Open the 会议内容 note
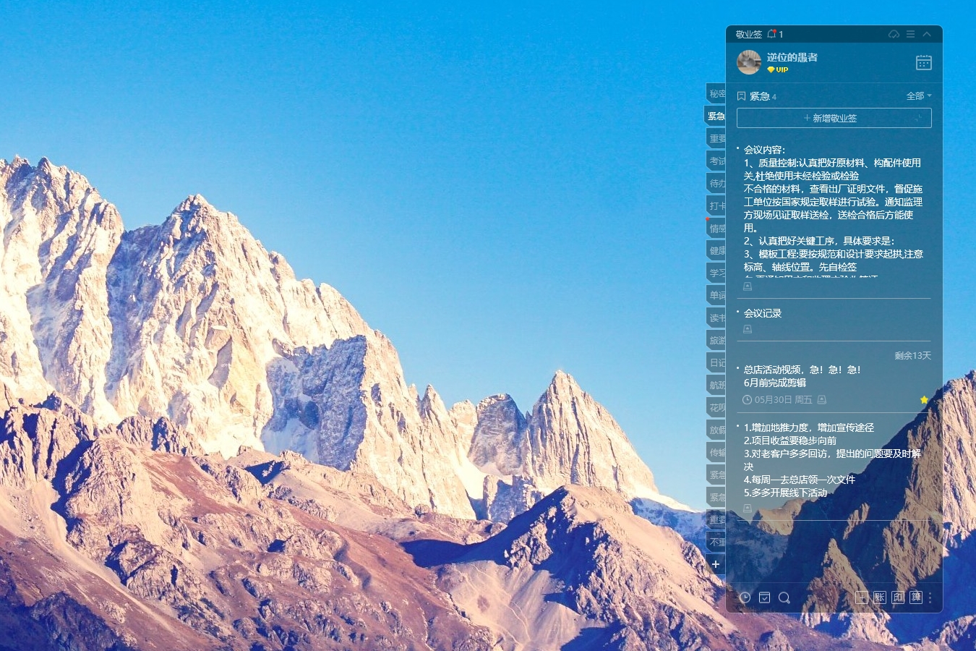 click(x=834, y=210)
